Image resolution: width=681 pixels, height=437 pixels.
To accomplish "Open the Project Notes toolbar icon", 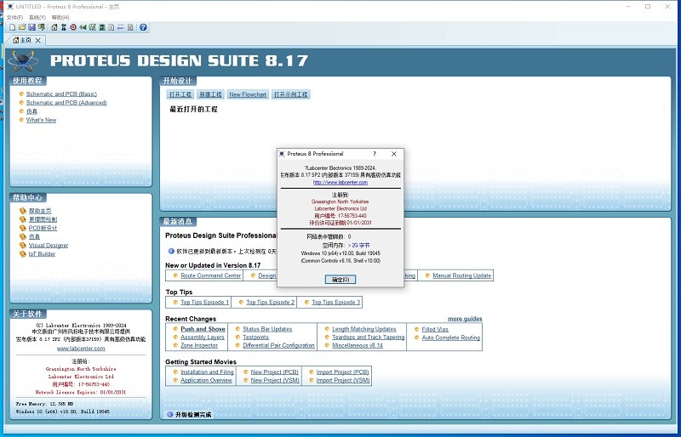I will pyautogui.click(x=131, y=27).
